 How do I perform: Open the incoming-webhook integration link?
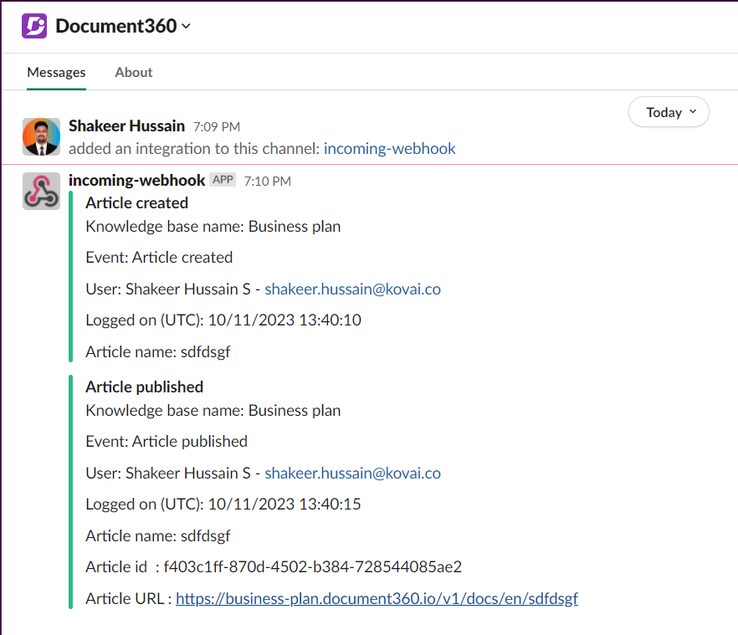click(389, 149)
